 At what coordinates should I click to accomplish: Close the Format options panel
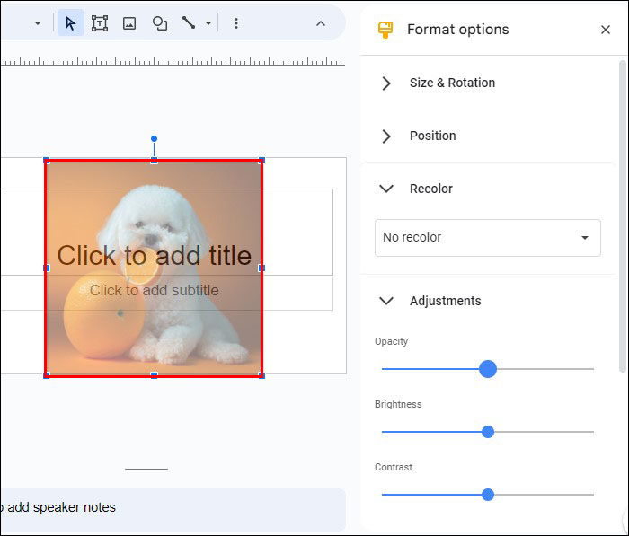(x=605, y=30)
